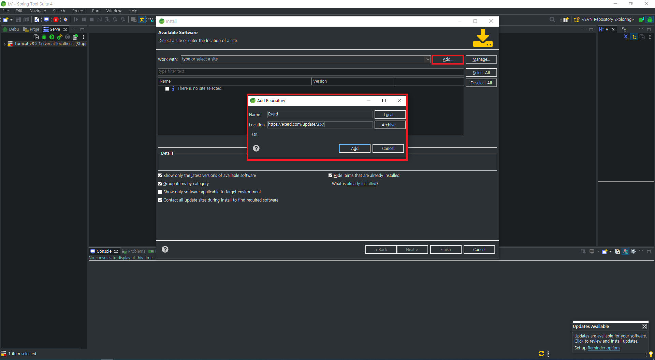Click the red gift box icon in toolbar
This screenshot has height=360, width=655.
tap(56, 20)
